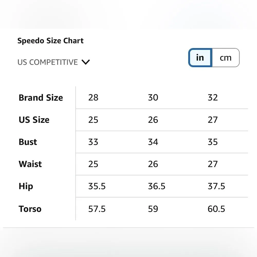257x257 pixels.
Task: Select the Hip row label
Action: [x=26, y=186]
